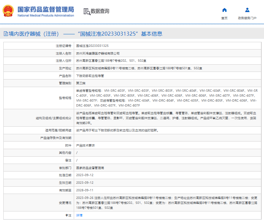Click the 附件 label
Image resolution: width=264 pixels, height=221 pixels.
[68, 145]
